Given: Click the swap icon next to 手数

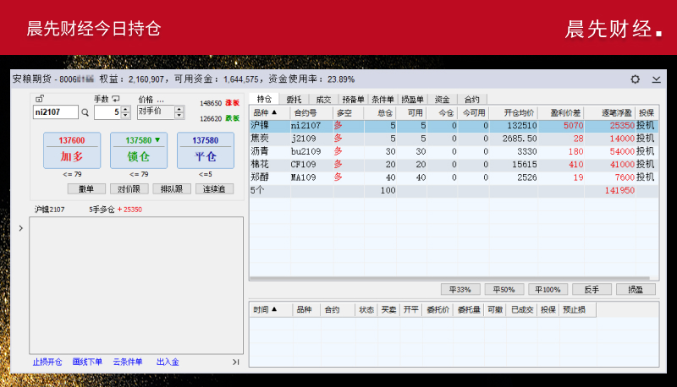Looking at the screenshot, I should 116,99.
